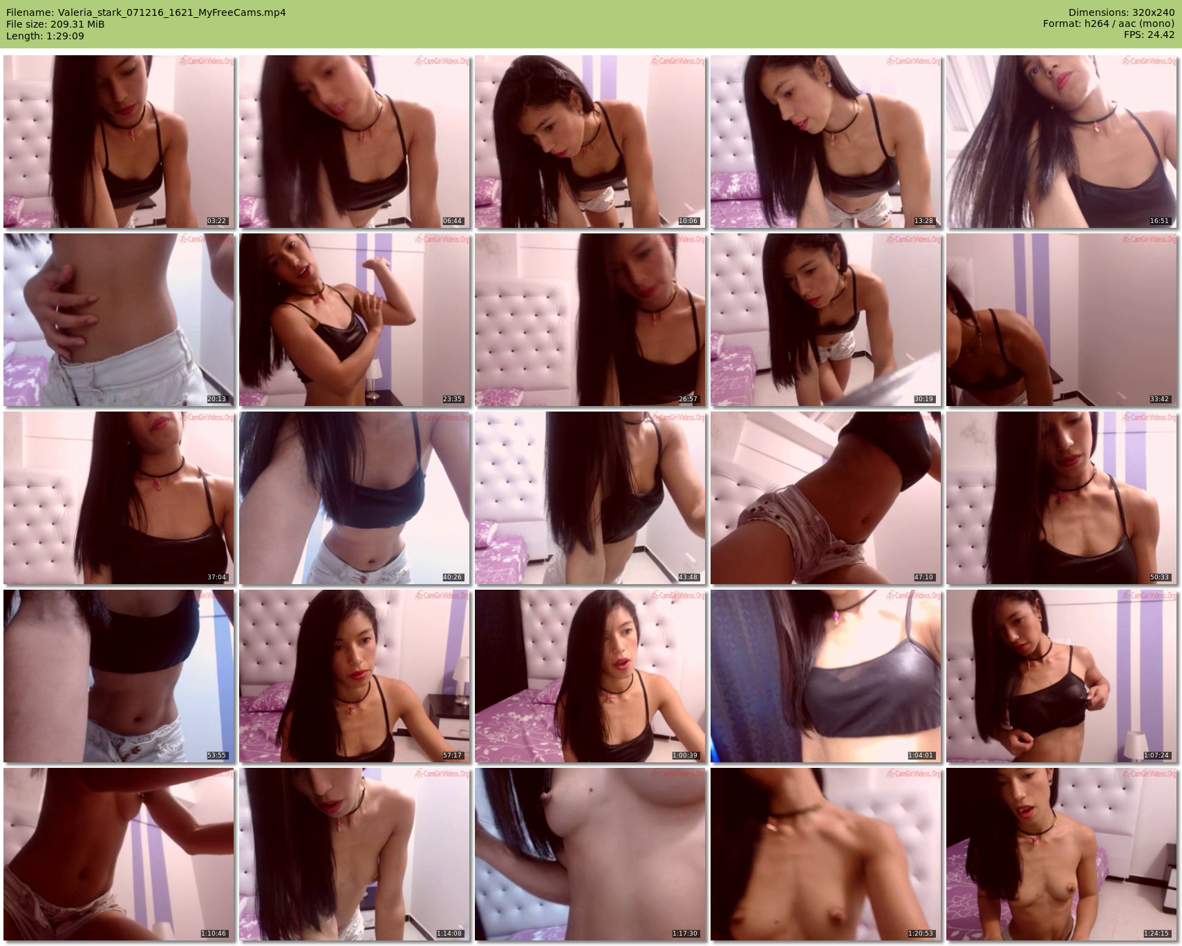Image resolution: width=1182 pixels, height=946 pixels.
Task: Select the frame marked 47:10
Action: tap(826, 498)
